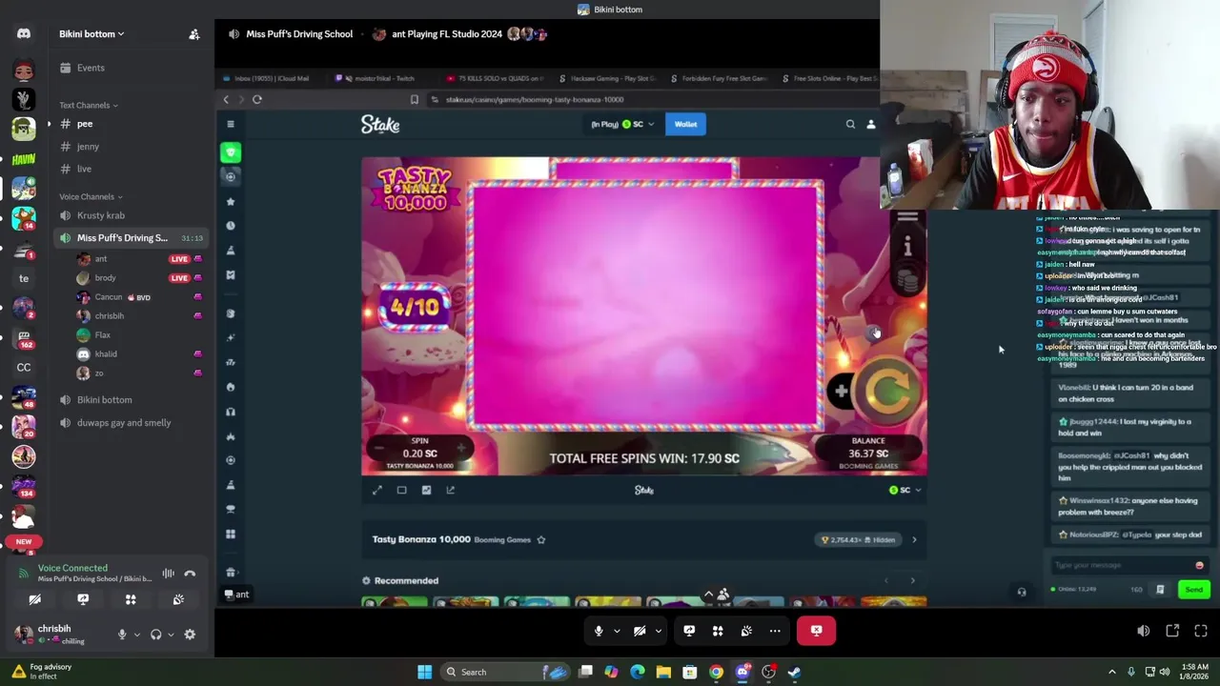Screen dimensions: 1220x686
Task: Click screen share icon in stream control bar
Action: tap(689, 631)
